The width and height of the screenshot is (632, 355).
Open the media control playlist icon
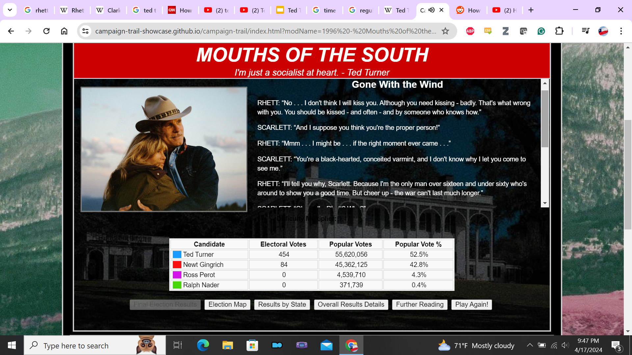[x=586, y=31]
